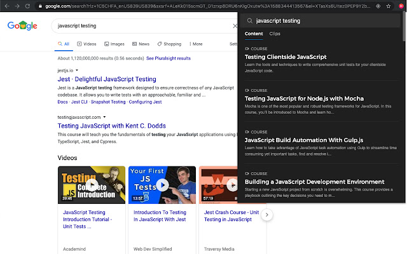
Task: Click the Videos section heading
Action: pyautogui.click(x=67, y=158)
